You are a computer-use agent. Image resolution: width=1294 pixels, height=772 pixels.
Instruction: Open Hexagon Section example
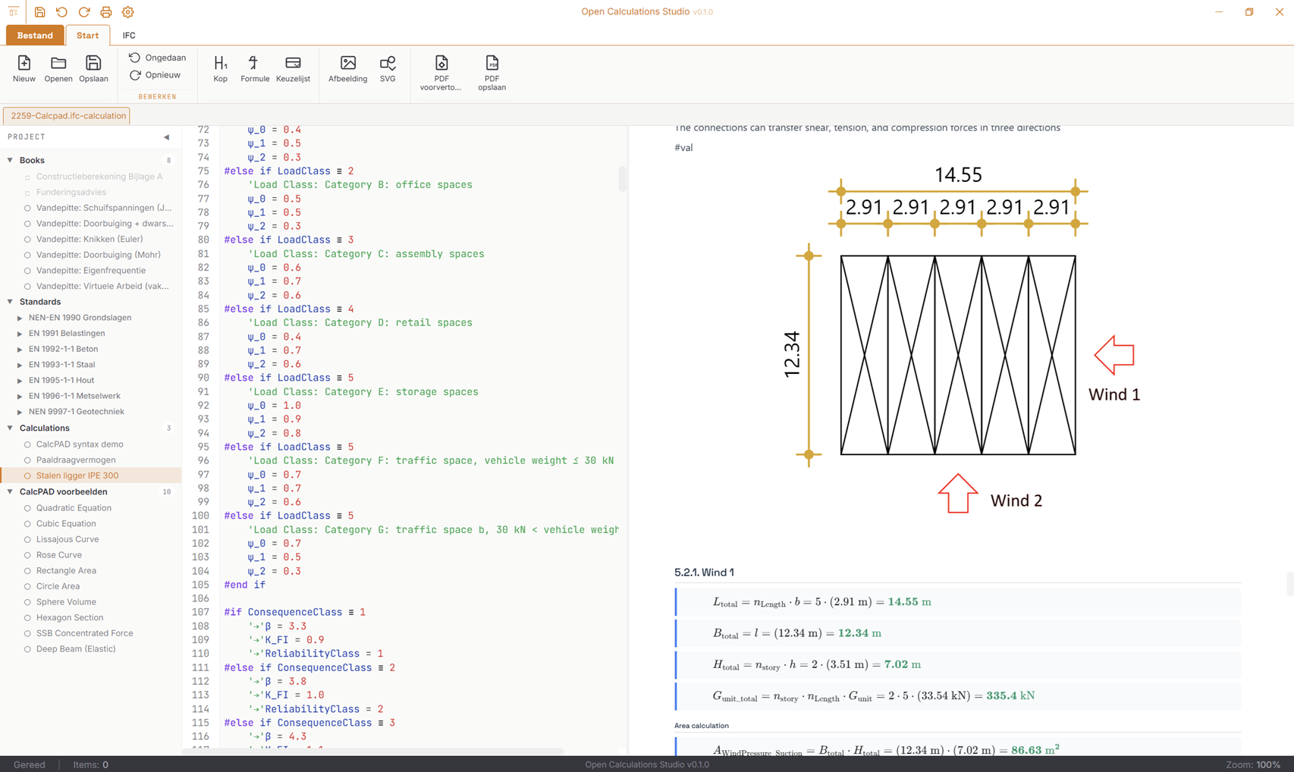[91, 618]
